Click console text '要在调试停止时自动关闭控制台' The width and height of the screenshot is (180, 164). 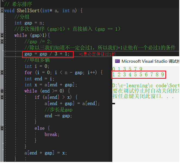(146, 91)
